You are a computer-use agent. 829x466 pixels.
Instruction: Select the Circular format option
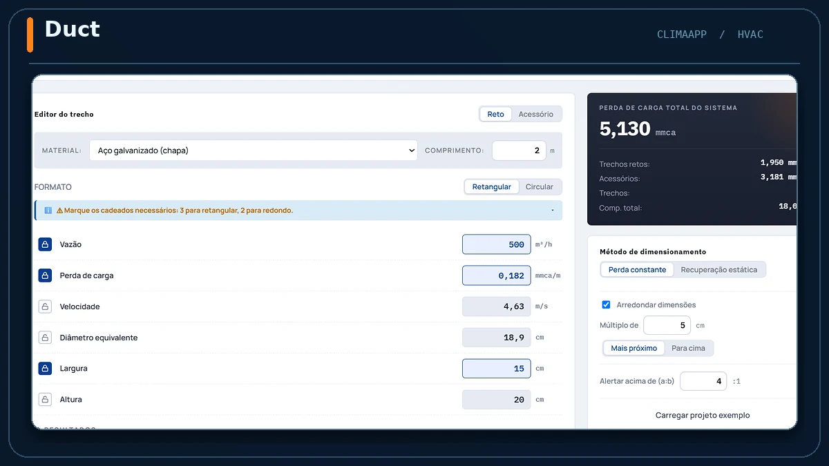pyautogui.click(x=540, y=187)
